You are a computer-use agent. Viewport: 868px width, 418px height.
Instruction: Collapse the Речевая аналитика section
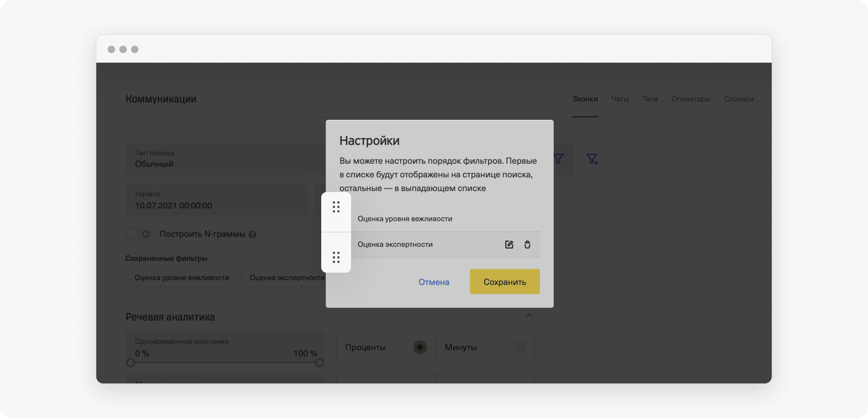click(528, 316)
